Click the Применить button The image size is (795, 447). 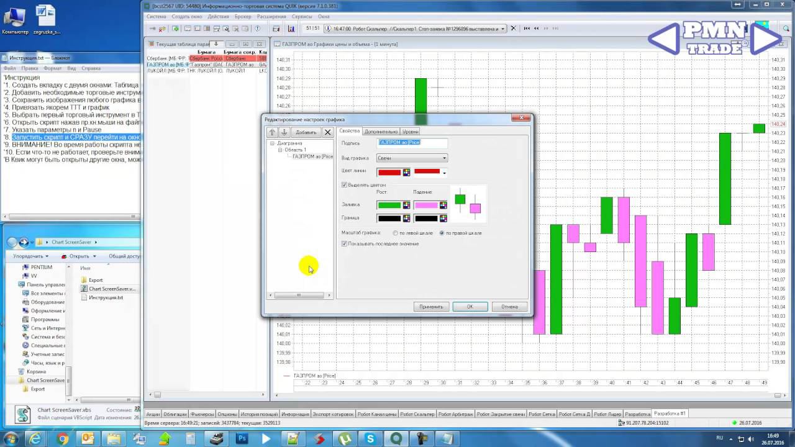[x=431, y=307]
